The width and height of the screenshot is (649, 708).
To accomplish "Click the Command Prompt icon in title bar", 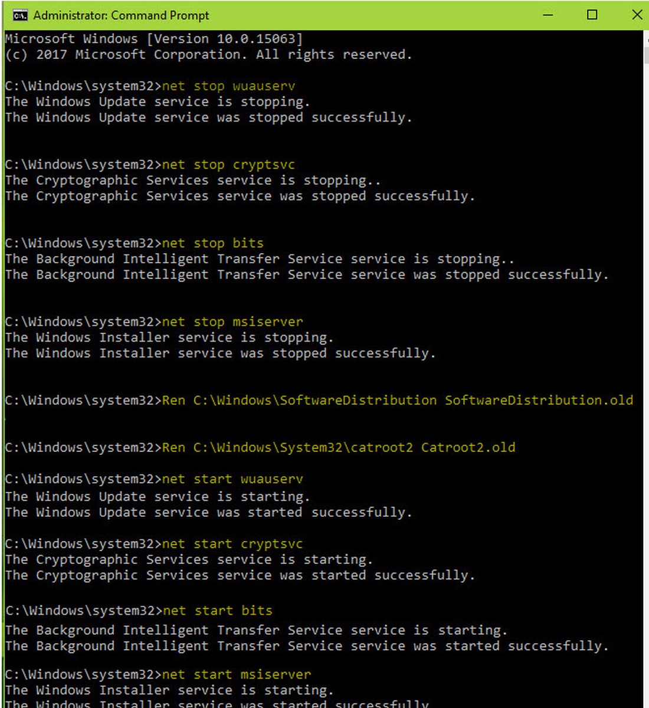I will tap(19, 15).
